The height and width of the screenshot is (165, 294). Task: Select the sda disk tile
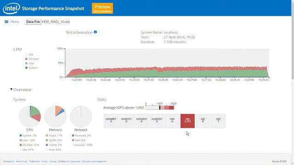172,121
